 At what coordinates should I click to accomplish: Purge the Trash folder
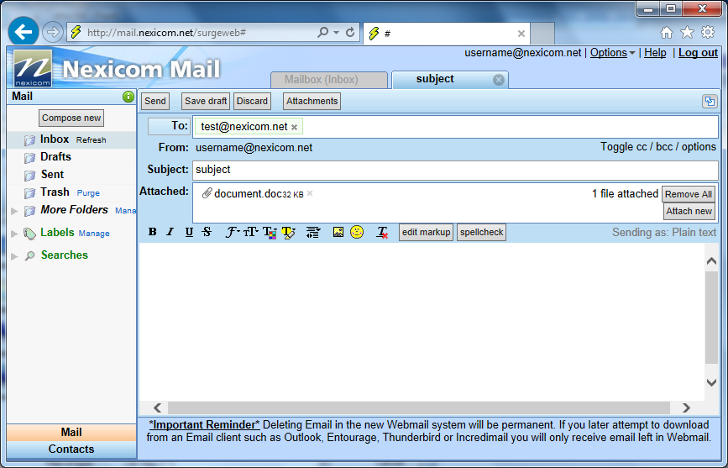pos(88,193)
